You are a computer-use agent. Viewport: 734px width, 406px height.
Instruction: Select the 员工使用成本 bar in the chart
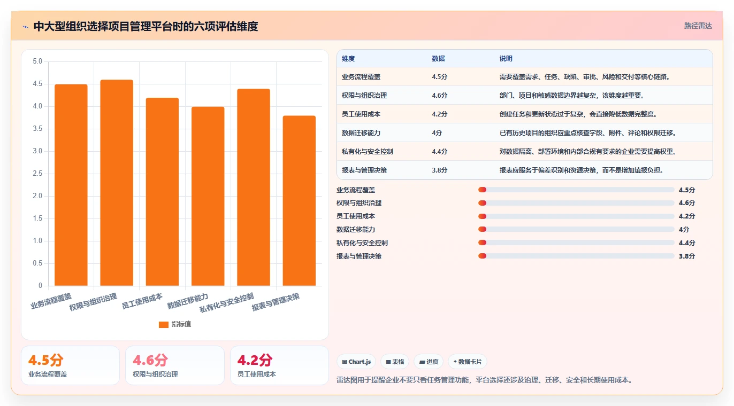click(162, 192)
